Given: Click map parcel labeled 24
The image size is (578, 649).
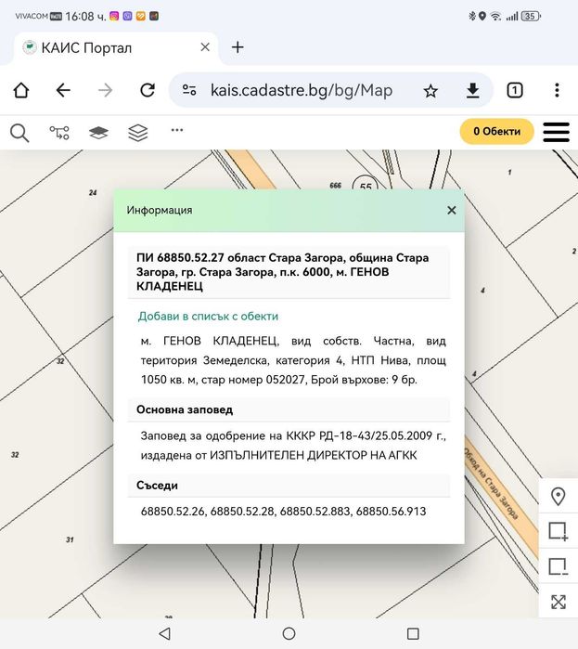Looking at the screenshot, I should click(93, 192).
